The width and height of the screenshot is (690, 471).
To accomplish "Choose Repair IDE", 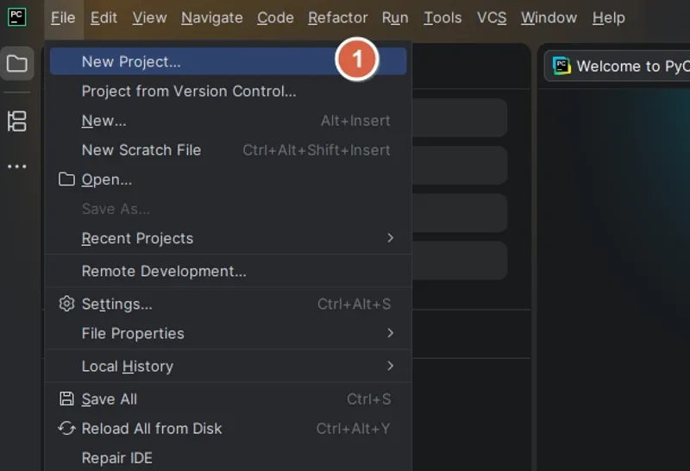I will [x=228, y=458].
